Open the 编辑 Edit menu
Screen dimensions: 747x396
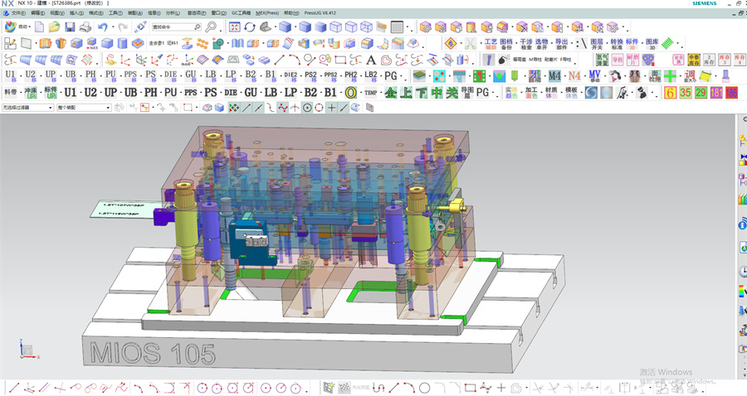point(37,12)
